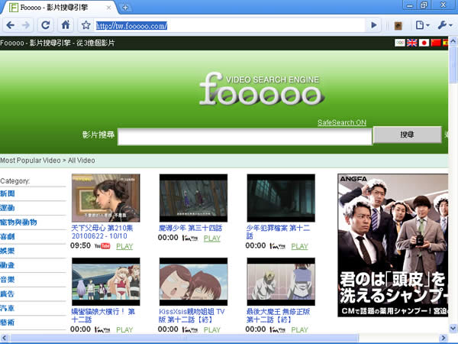
Task: Bookmark this page with the star icon
Action: (x=85, y=25)
